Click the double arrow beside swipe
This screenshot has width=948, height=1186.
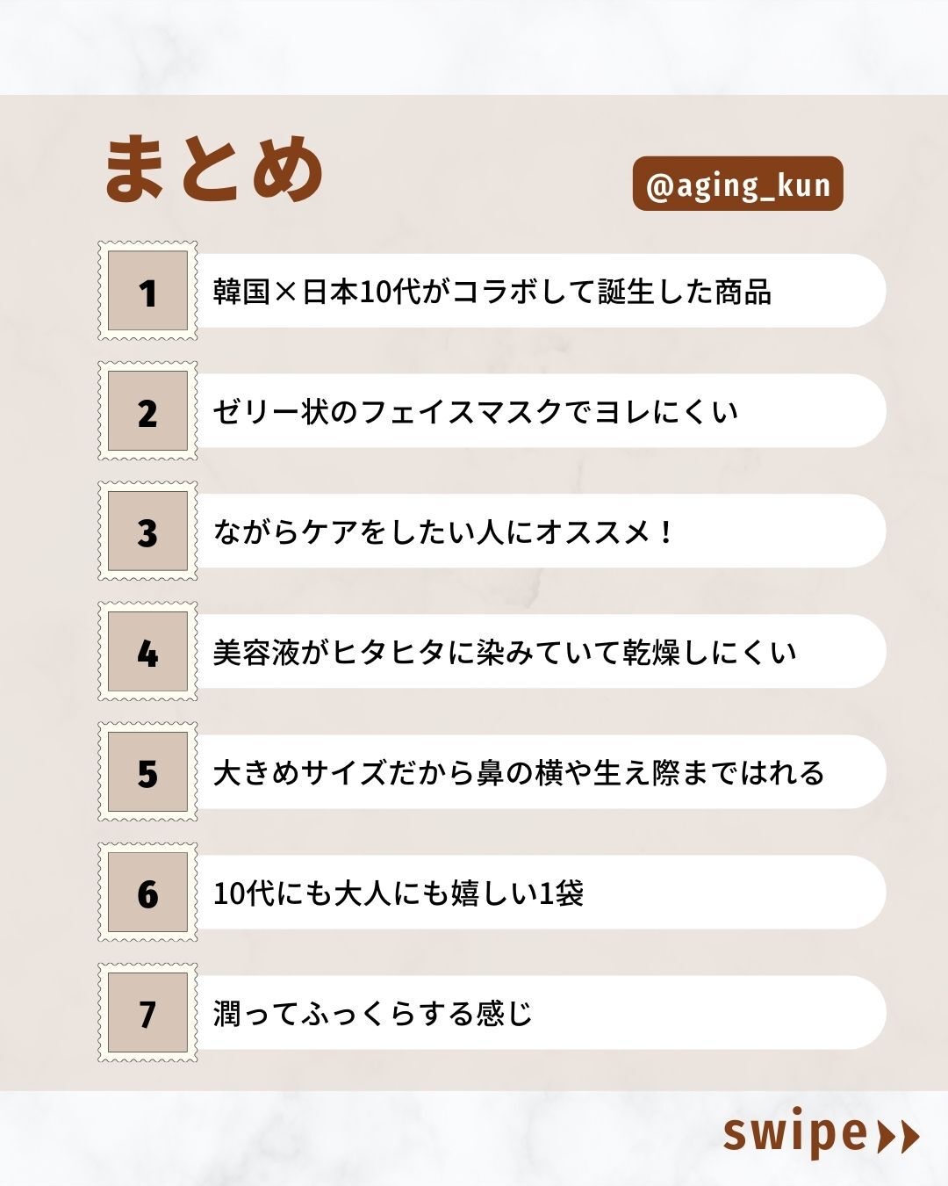899,1136
